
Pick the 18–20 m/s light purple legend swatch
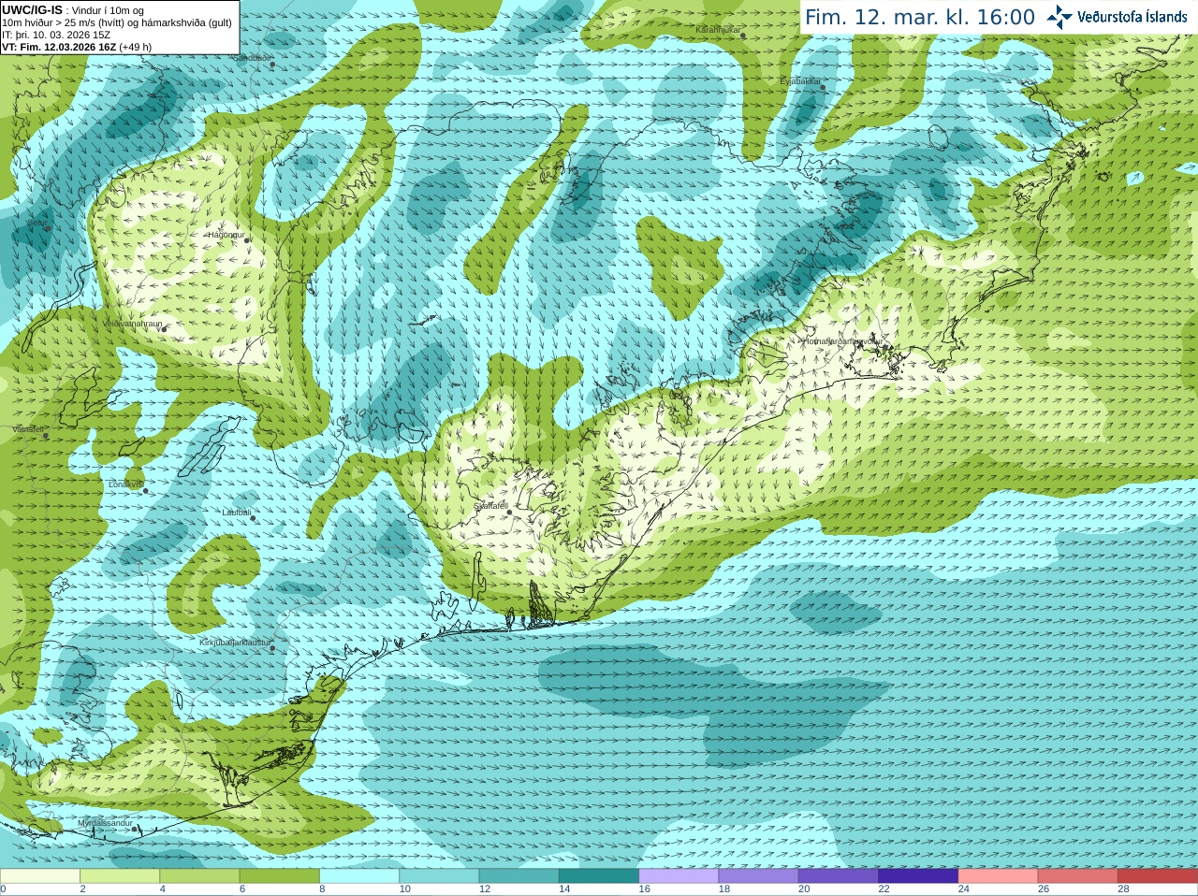(759, 876)
